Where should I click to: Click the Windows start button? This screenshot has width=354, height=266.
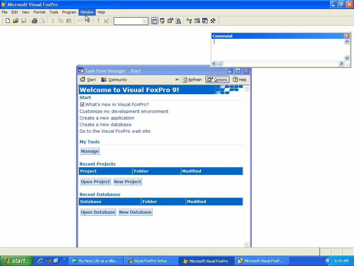[16, 261]
